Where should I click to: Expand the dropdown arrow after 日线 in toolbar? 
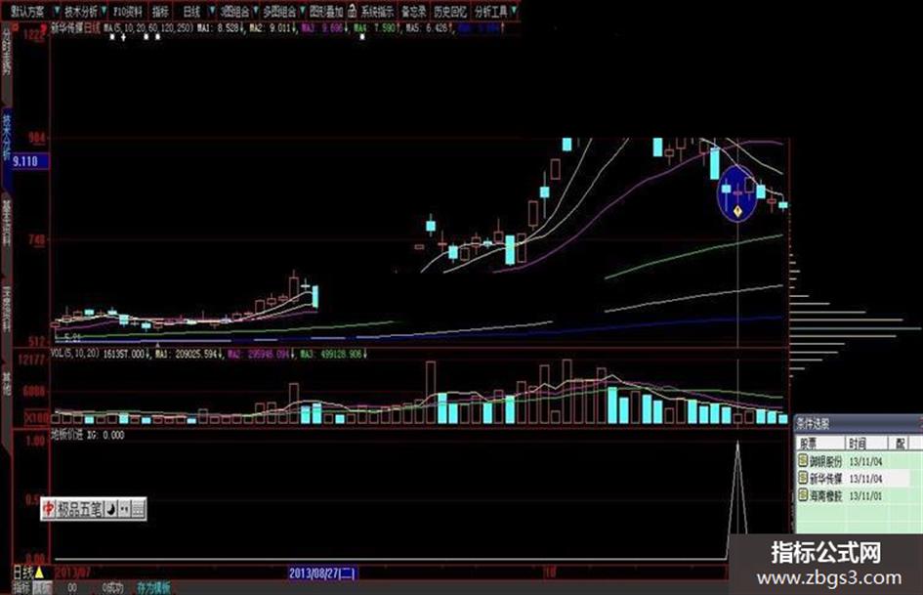pos(213,11)
